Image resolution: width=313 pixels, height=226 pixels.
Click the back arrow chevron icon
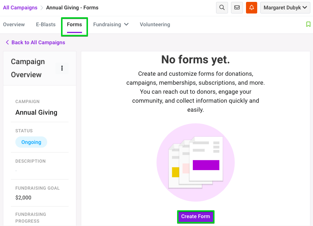pyautogui.click(x=7, y=42)
